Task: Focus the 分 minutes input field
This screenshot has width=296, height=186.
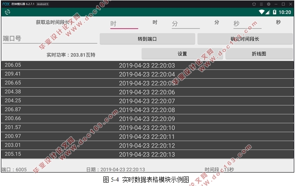Action: [186, 24]
